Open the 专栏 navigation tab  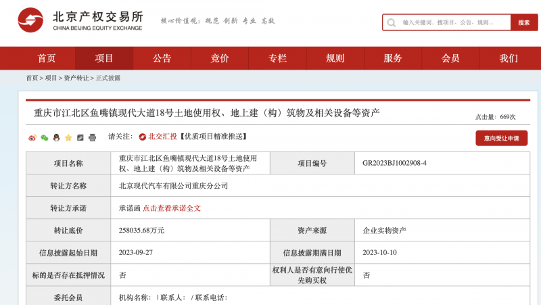click(x=277, y=58)
